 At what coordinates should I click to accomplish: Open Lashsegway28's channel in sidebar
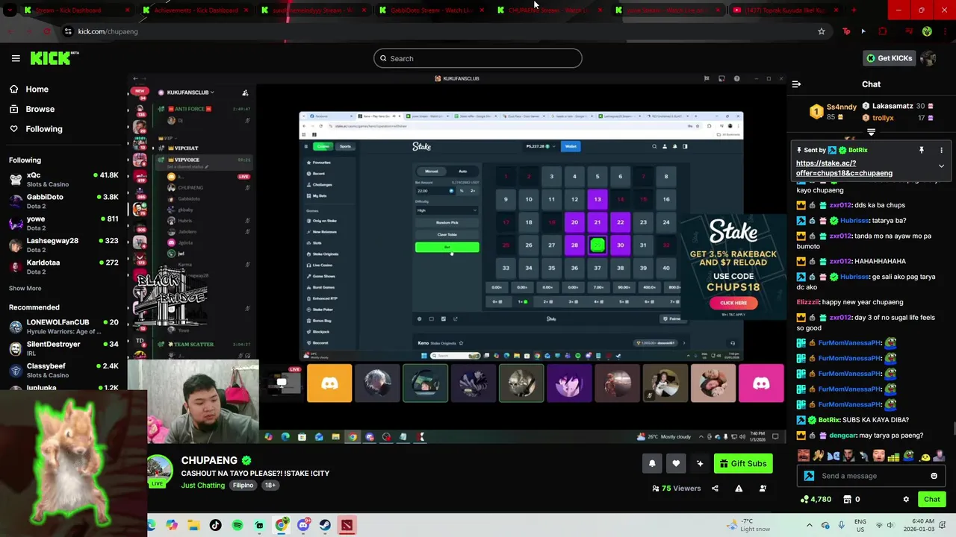pyautogui.click(x=63, y=245)
